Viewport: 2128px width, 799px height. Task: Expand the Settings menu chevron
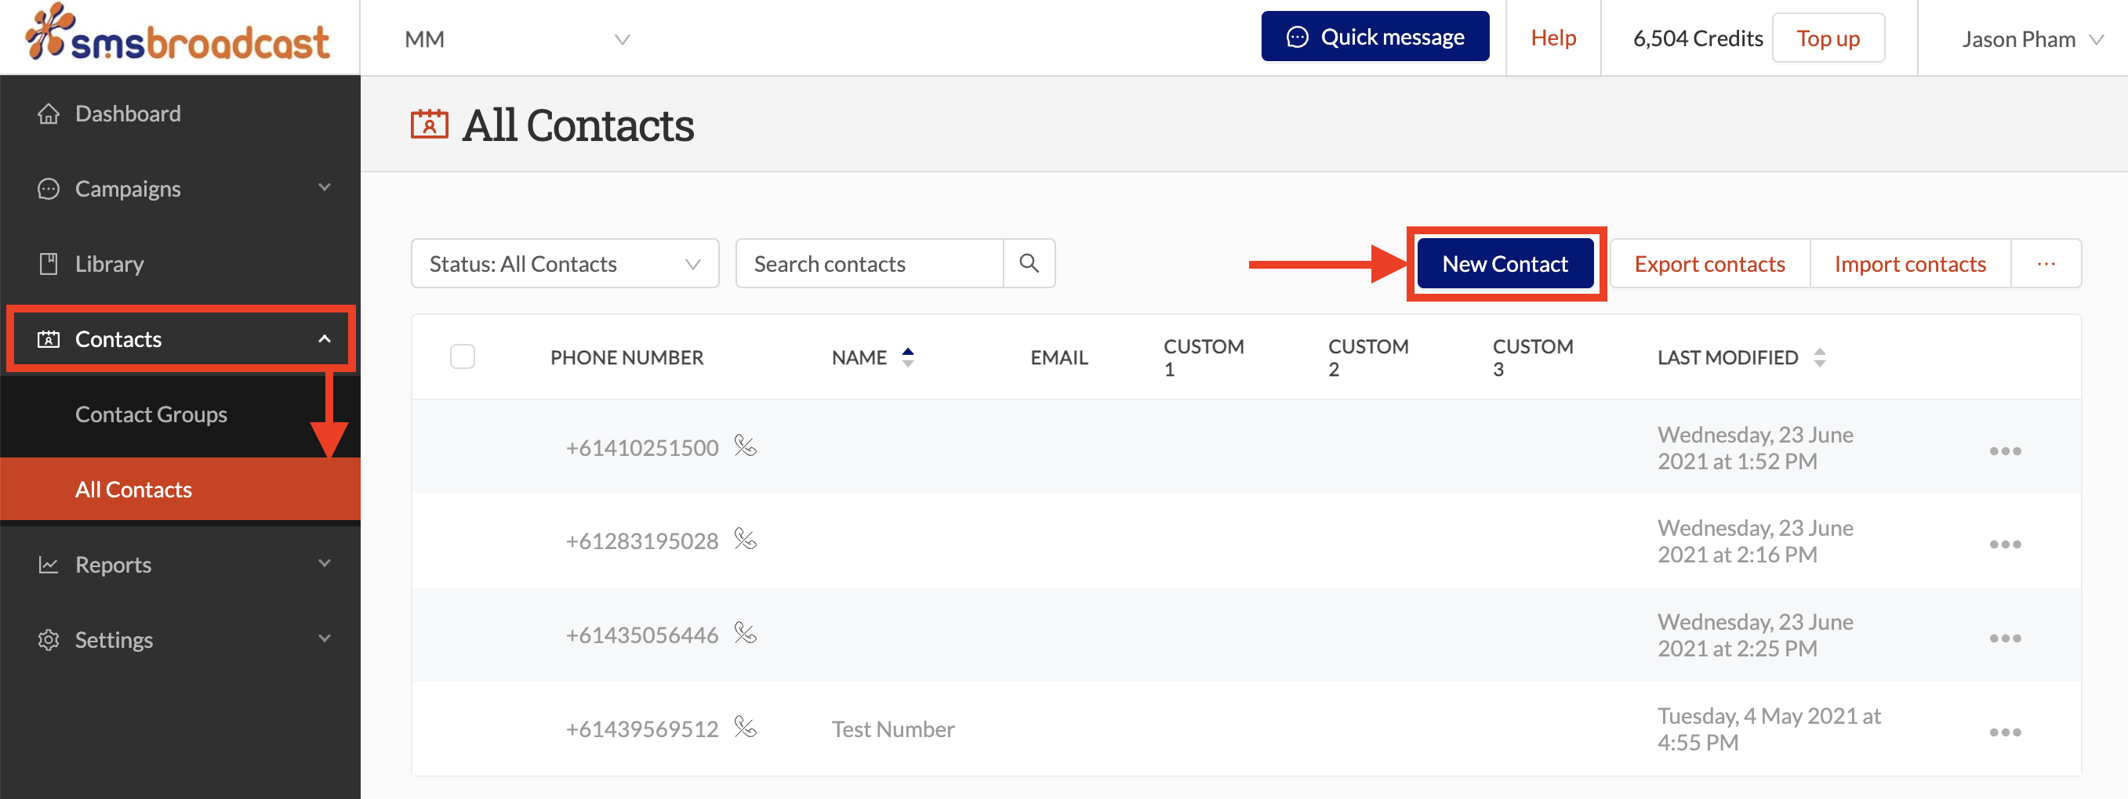point(325,639)
